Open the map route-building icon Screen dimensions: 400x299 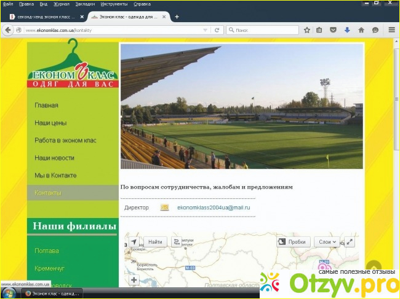tap(176, 242)
